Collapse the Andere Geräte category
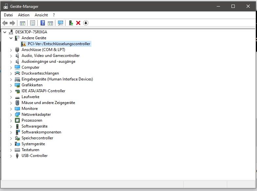This screenshot has height=191, width=257. (11, 38)
